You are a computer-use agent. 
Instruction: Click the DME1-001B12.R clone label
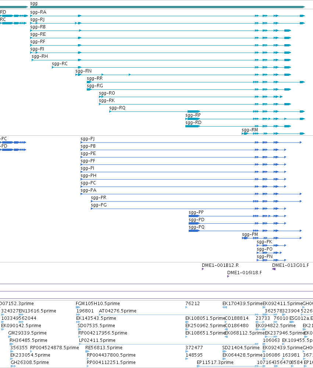coord(220,265)
